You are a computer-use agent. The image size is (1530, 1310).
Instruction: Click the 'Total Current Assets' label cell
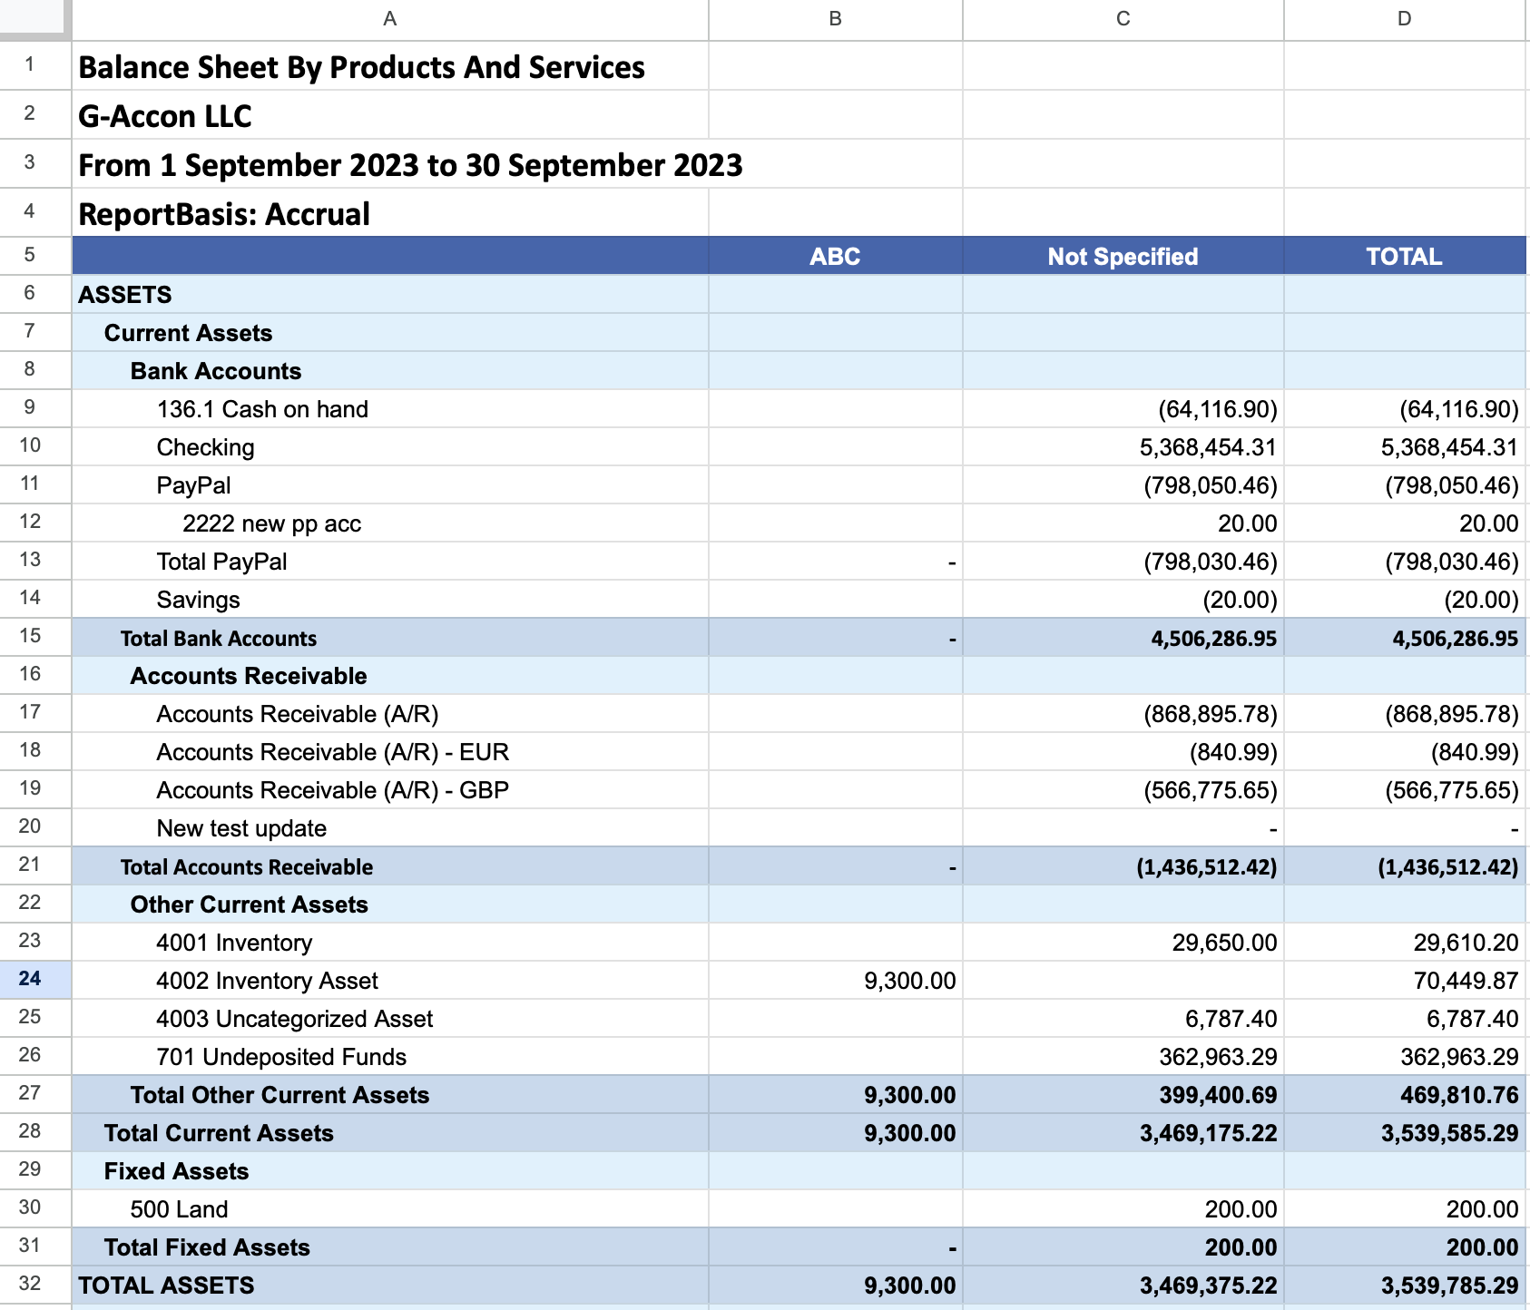coord(390,1132)
